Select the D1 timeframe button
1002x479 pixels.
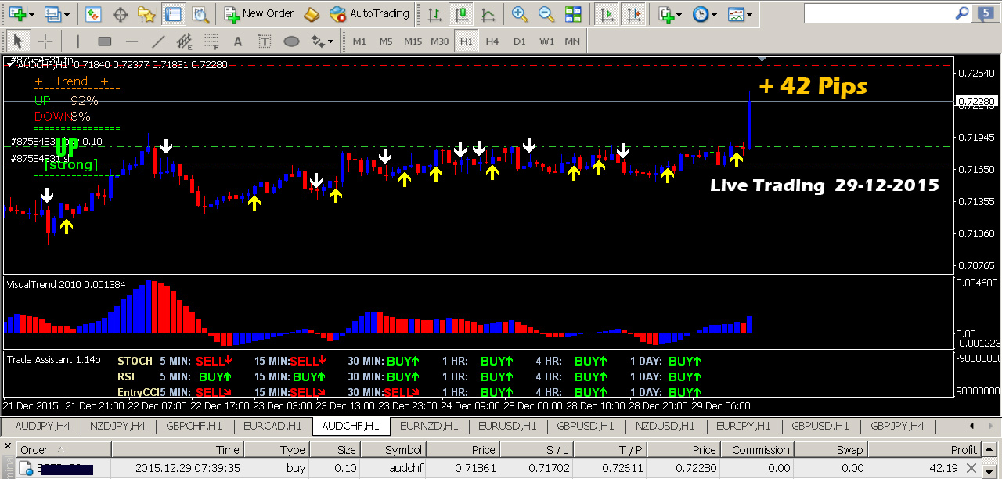point(519,41)
